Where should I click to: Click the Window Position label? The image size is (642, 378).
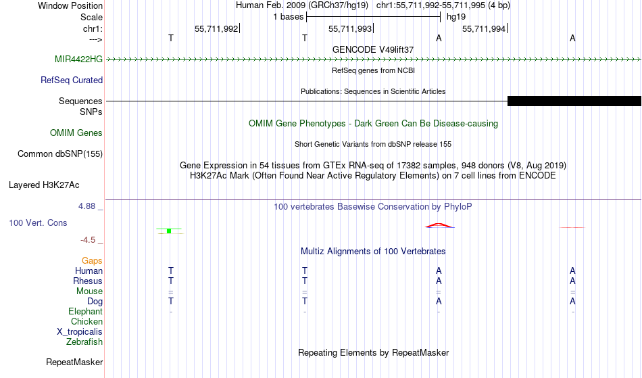pyautogui.click(x=70, y=5)
